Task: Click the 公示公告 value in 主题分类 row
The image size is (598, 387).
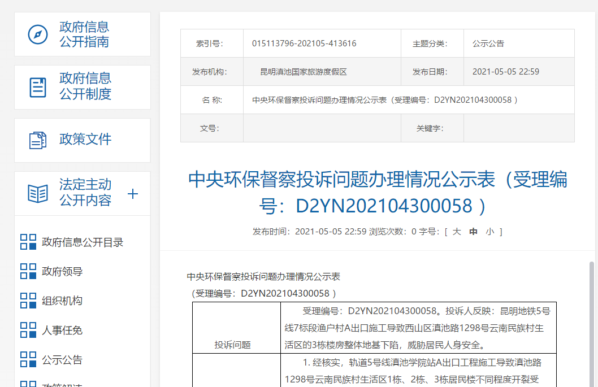Action: (488, 44)
